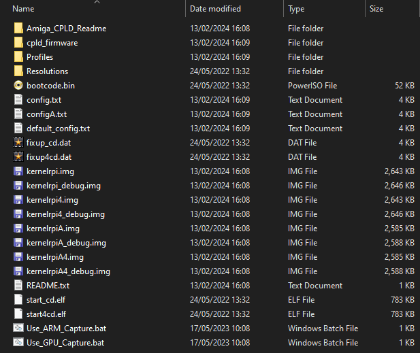Click the Type column header
The width and height of the screenshot is (420, 353).
296,9
